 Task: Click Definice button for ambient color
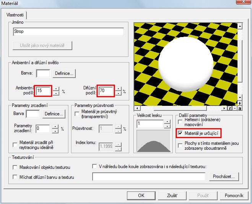pyautogui.click(x=64, y=73)
